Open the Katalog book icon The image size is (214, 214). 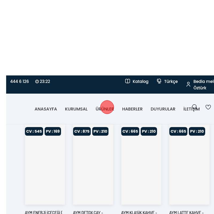[x=128, y=81]
